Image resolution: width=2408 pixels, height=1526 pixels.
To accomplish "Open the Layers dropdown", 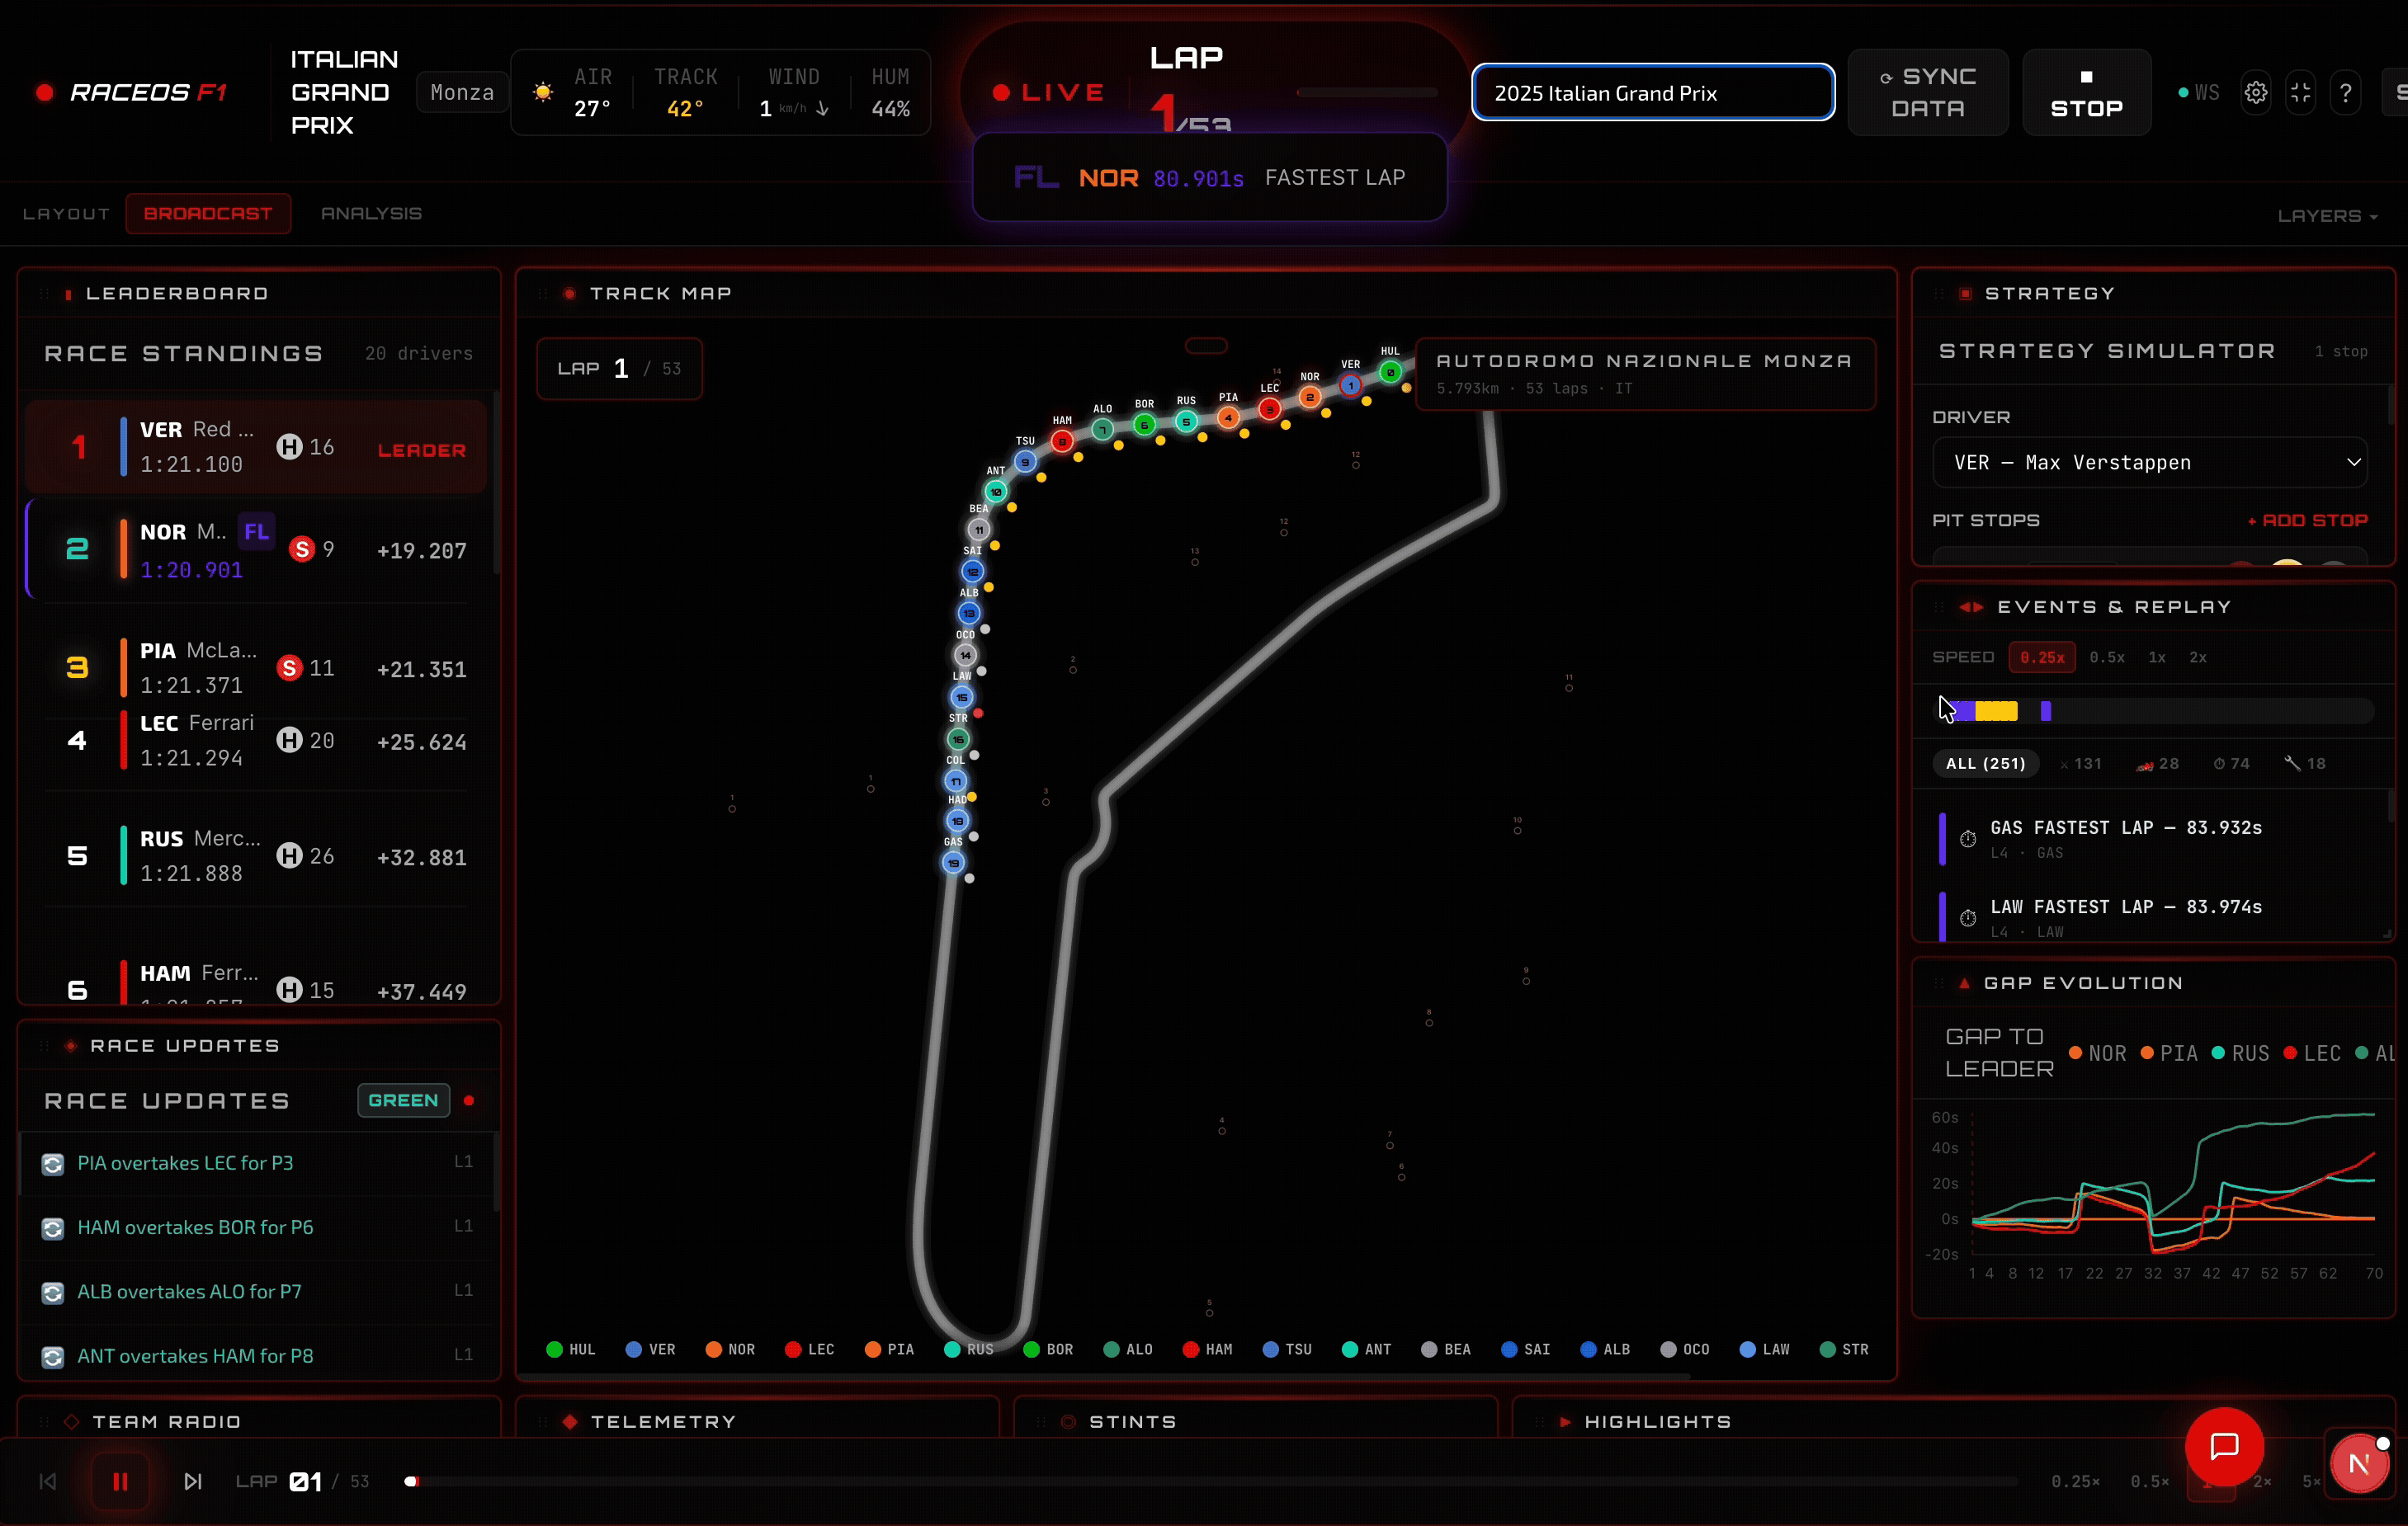I will tap(2327, 216).
